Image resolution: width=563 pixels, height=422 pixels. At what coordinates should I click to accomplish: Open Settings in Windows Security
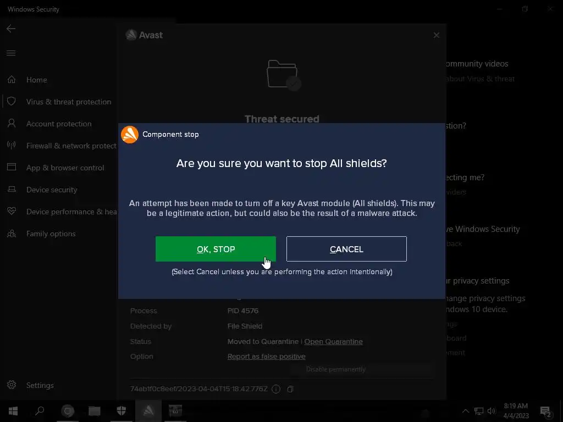[x=40, y=385]
